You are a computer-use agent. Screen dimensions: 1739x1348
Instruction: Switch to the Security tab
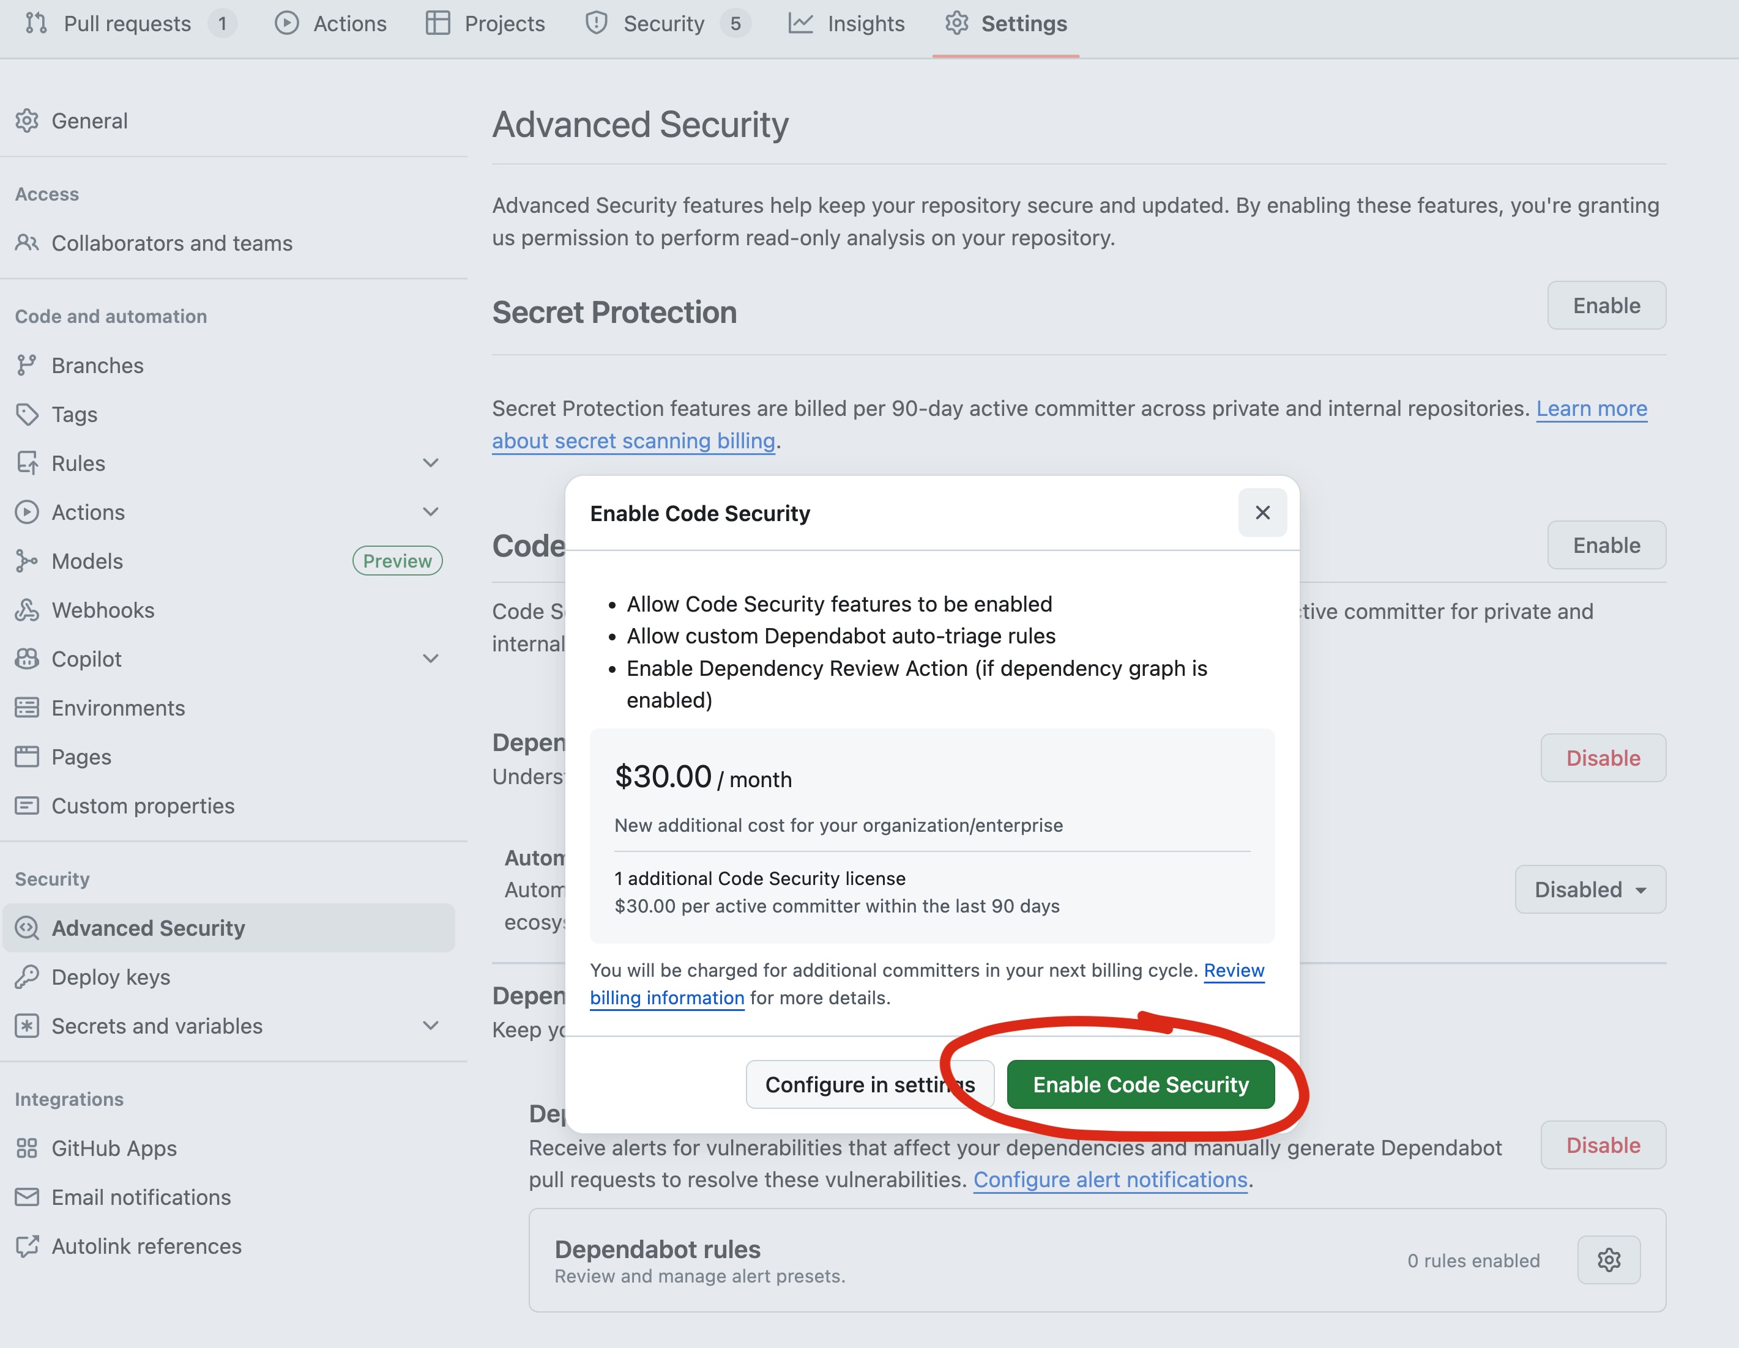pos(663,23)
